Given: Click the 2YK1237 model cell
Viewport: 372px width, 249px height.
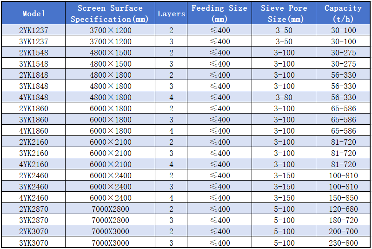Looking at the screenshot, I should point(33,30).
